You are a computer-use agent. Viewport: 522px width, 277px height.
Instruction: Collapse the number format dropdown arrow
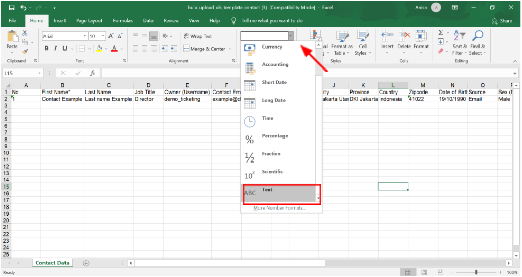291,36
